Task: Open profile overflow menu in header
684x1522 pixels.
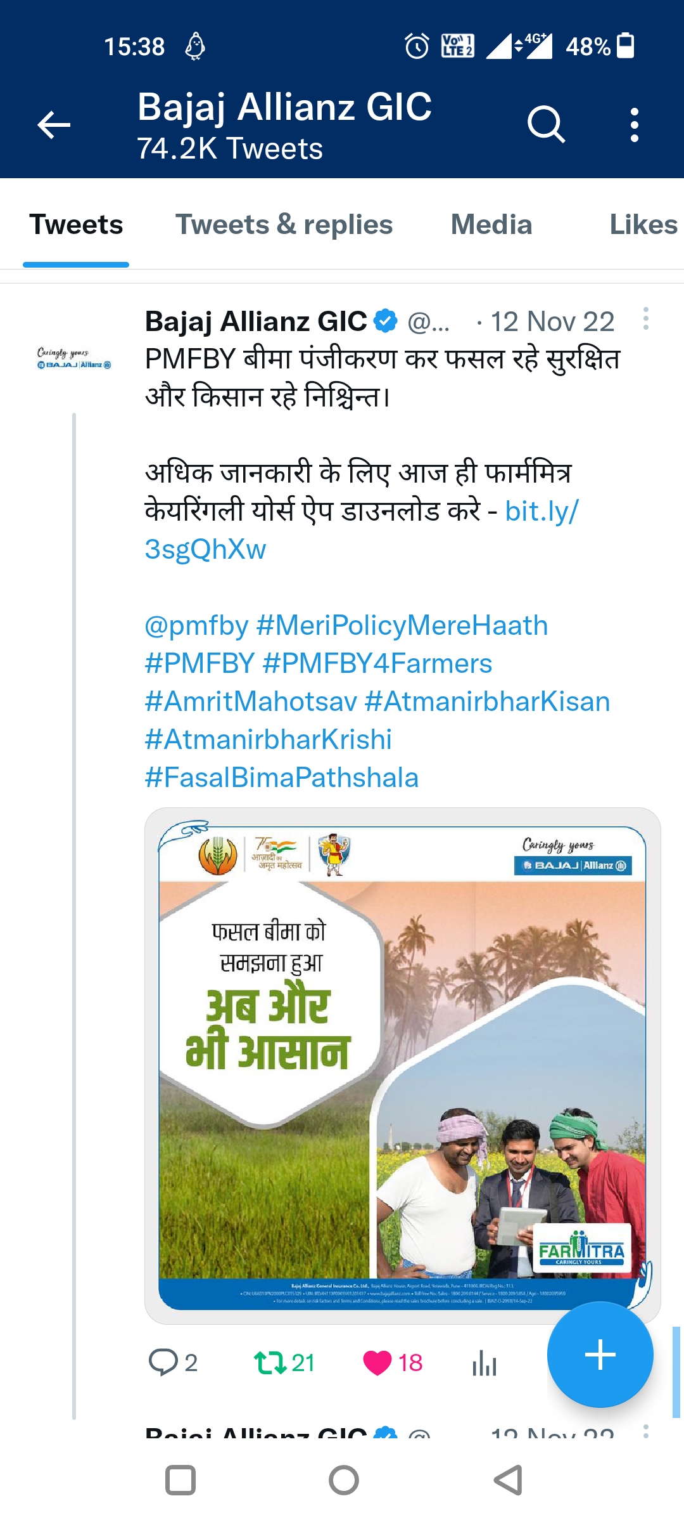Action: click(x=634, y=124)
